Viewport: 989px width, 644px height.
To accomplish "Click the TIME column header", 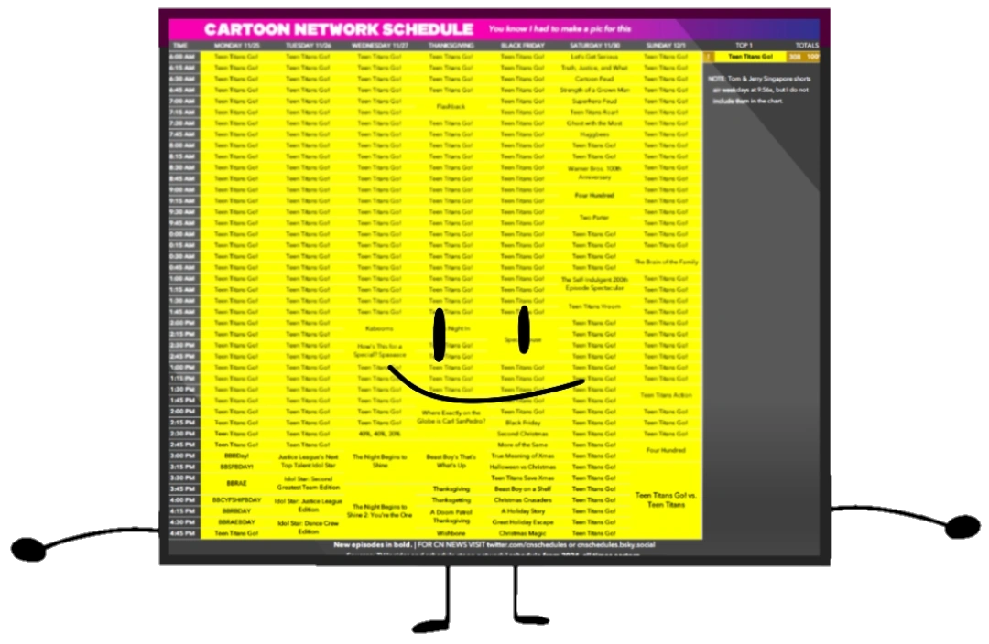I will pos(179,44).
